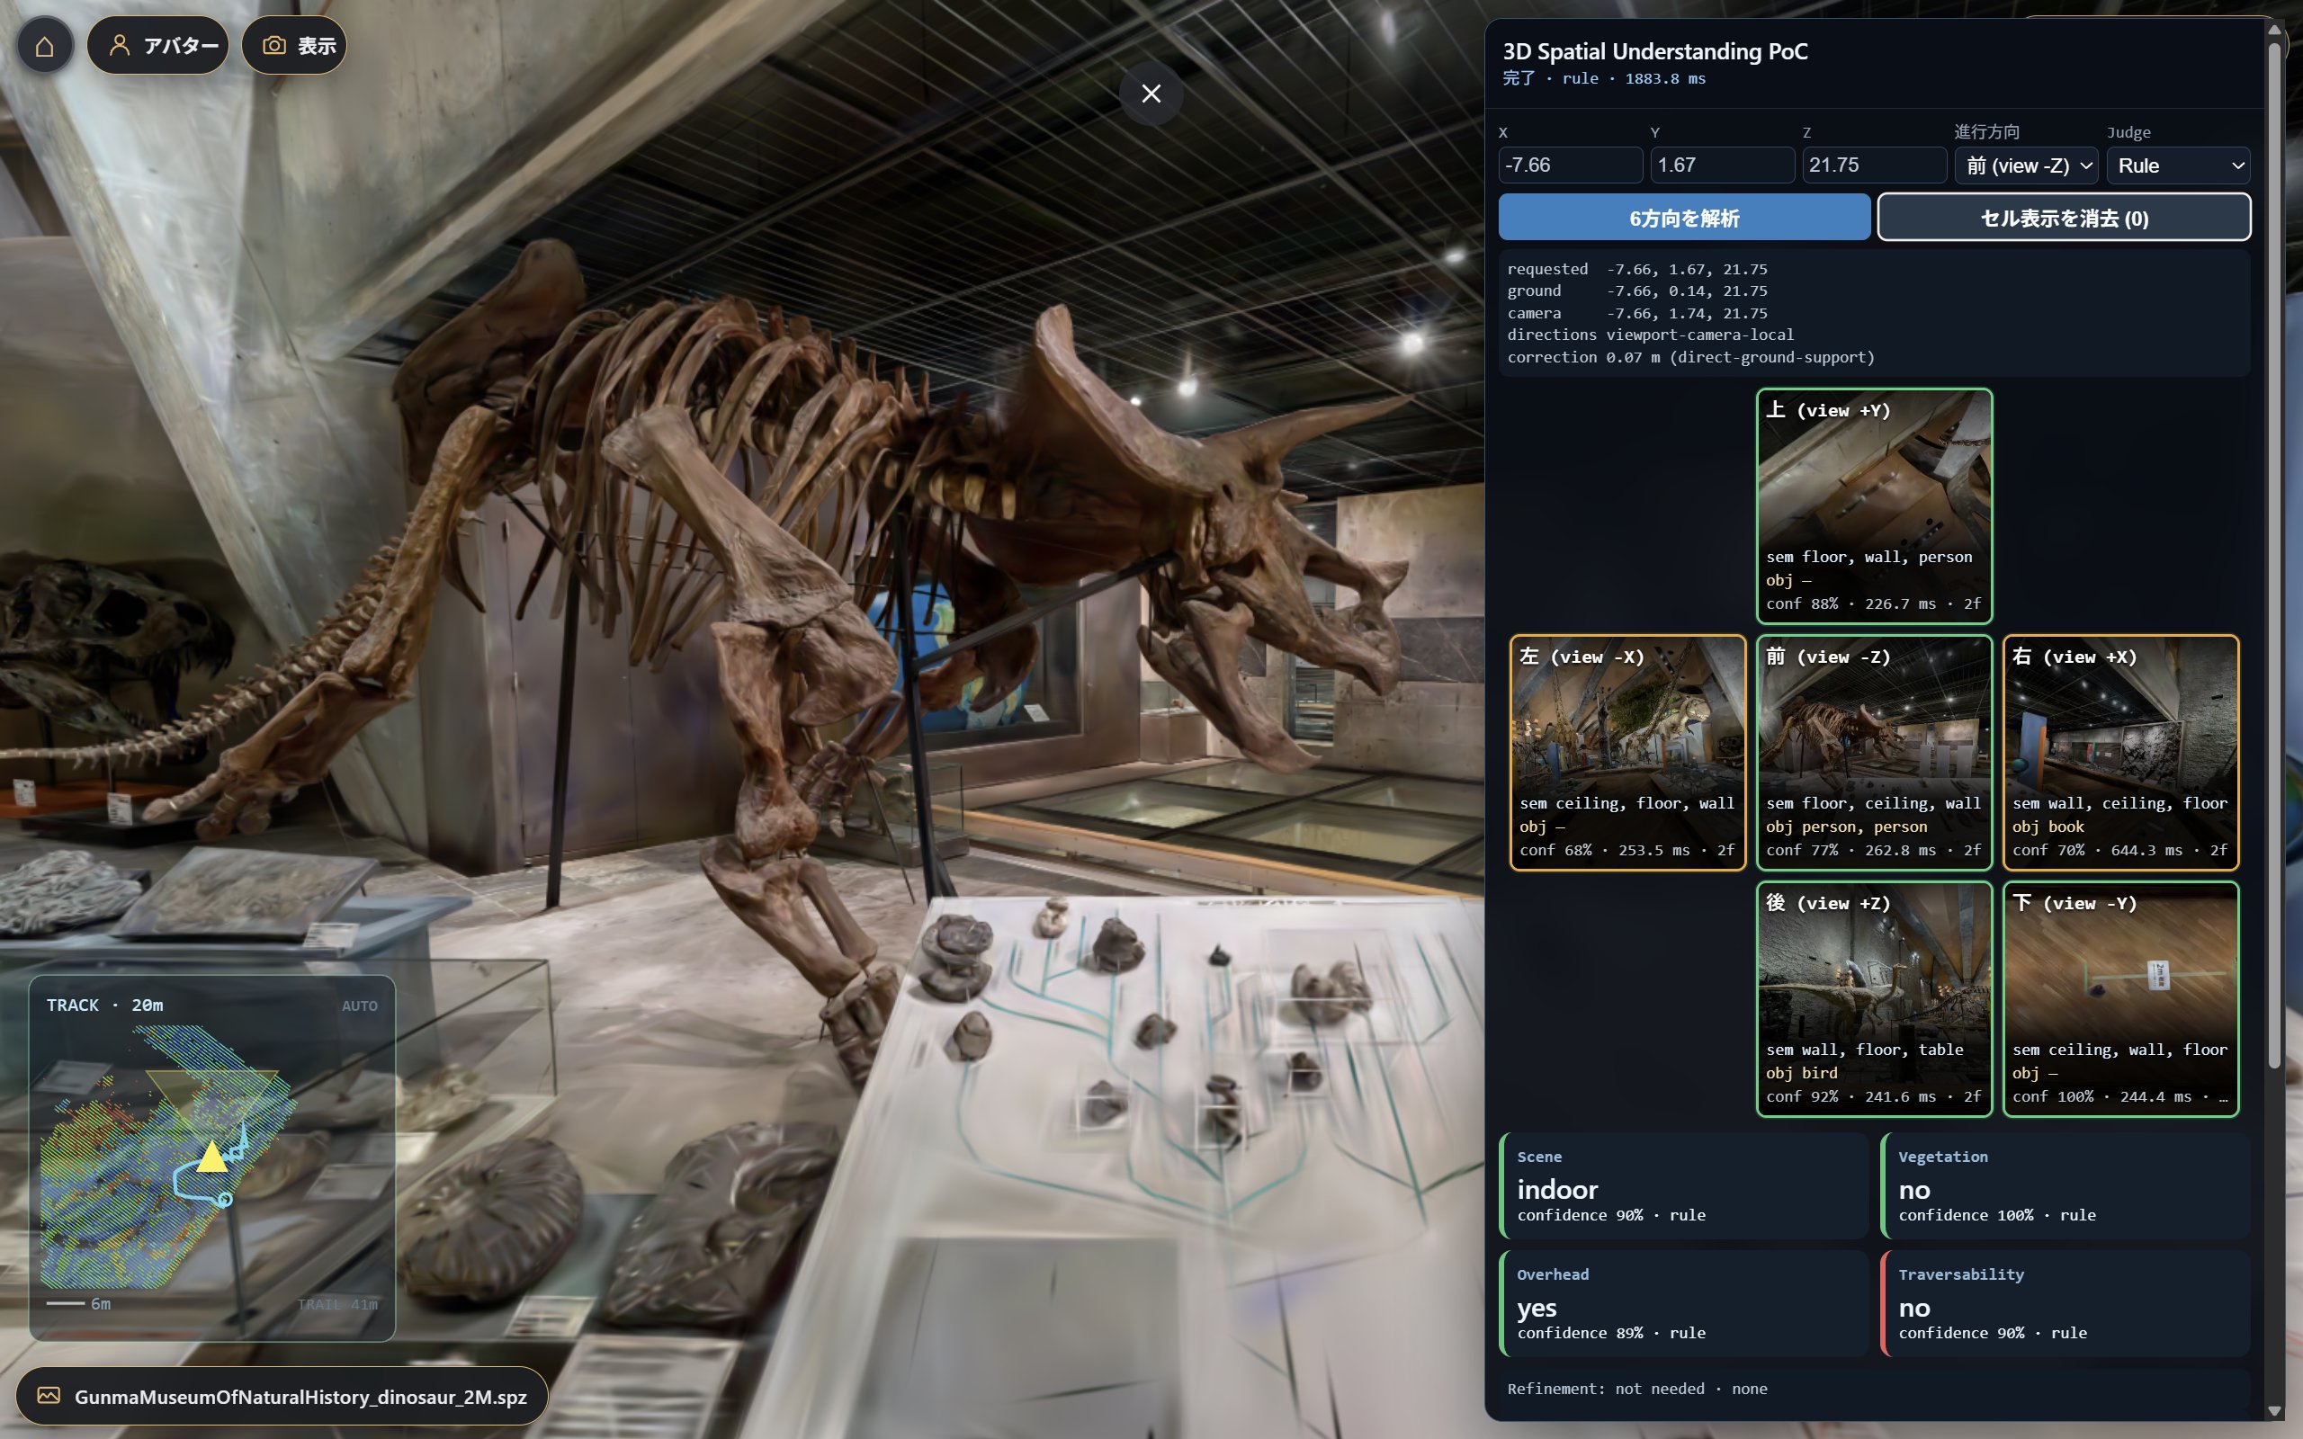2303x1439 pixels.
Task: Open the 進行方向 direction dropdown
Action: tap(2026, 165)
